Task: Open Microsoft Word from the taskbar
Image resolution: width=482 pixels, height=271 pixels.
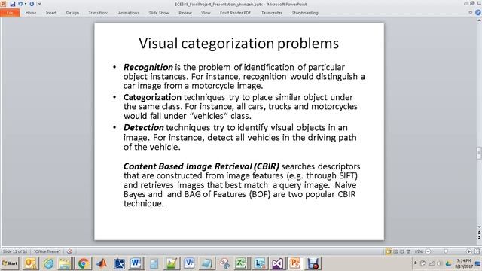Action: [x=136, y=263]
